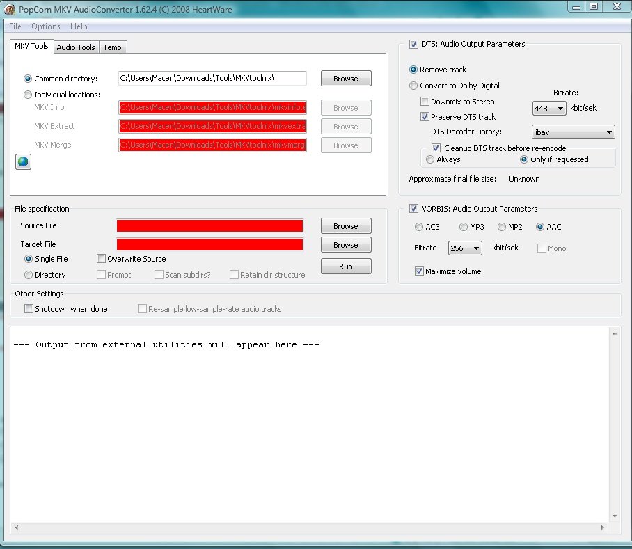
Task: Open the VORBIS bitrate 256 dropdown
Action: [465, 248]
